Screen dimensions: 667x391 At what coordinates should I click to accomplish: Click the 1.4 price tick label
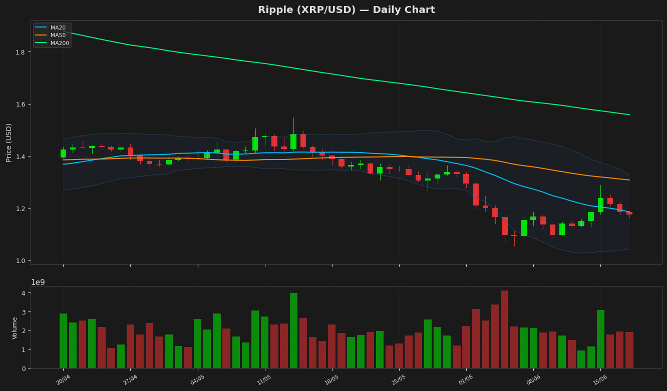pyautogui.click(x=22, y=156)
